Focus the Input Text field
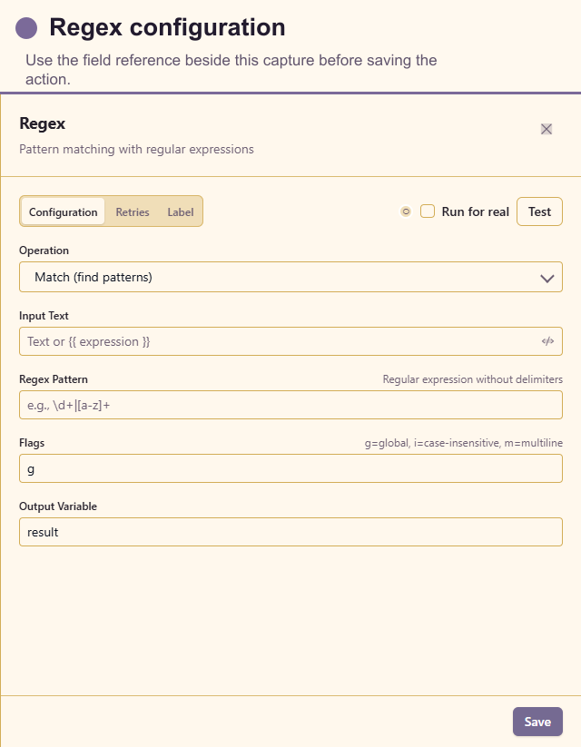This screenshot has height=747, width=581. point(290,341)
